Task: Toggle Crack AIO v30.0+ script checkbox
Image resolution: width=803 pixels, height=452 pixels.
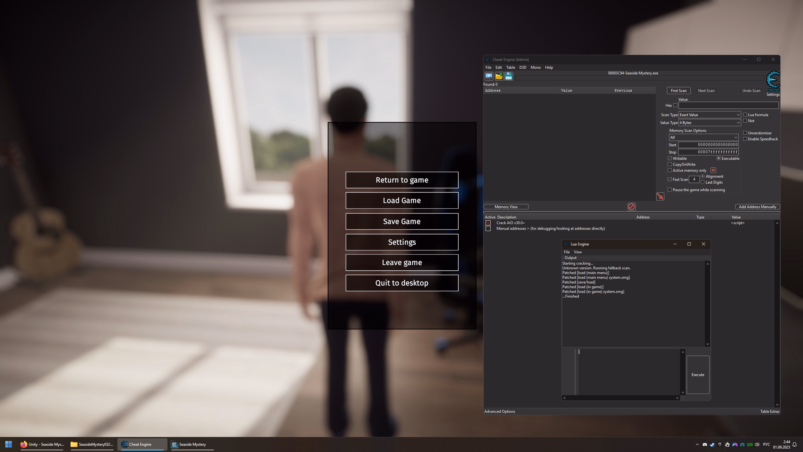Action: coord(488,223)
